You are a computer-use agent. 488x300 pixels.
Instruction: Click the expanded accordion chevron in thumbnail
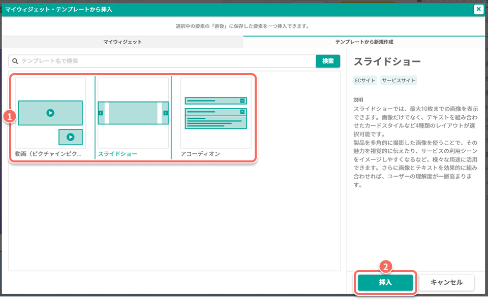coord(242,112)
